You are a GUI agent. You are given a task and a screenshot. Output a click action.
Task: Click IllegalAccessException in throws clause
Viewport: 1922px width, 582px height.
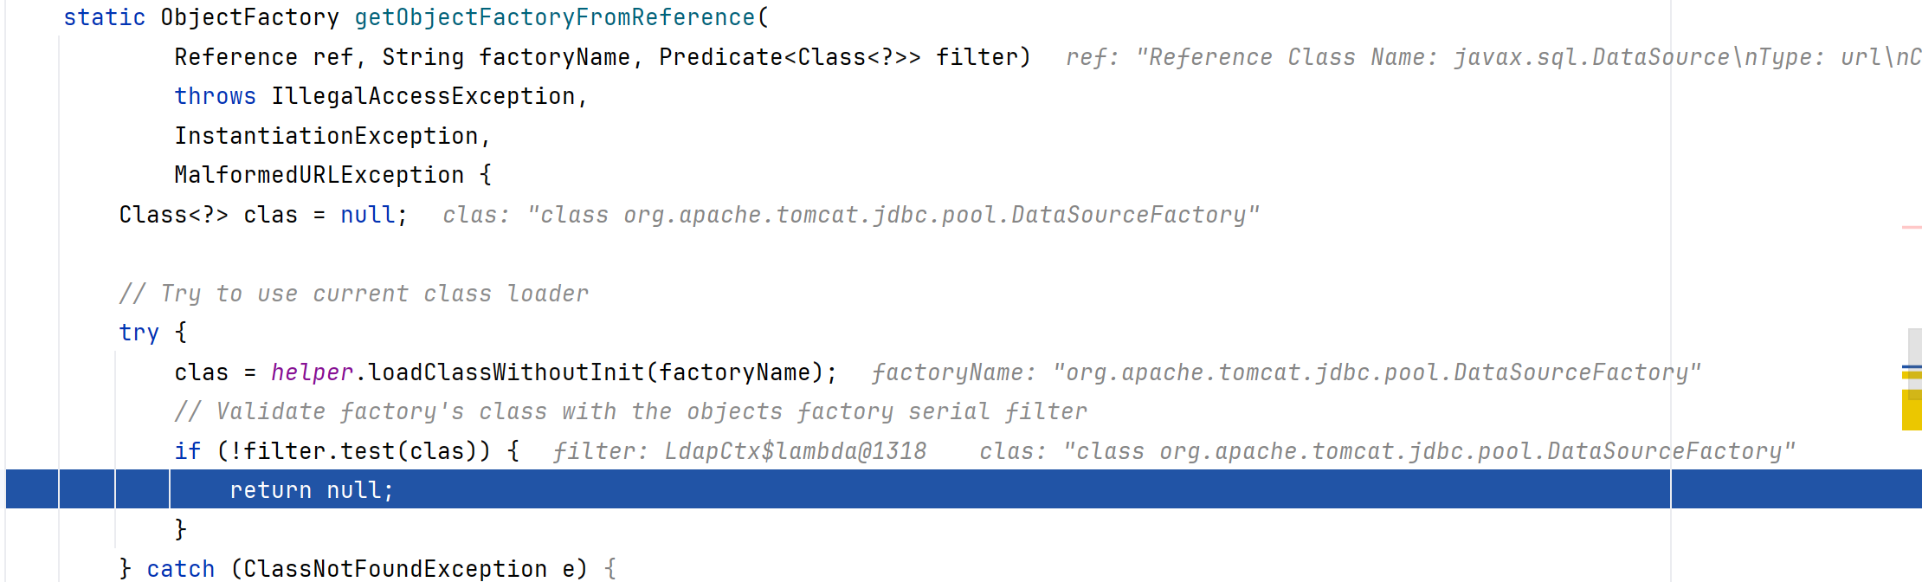click(423, 96)
